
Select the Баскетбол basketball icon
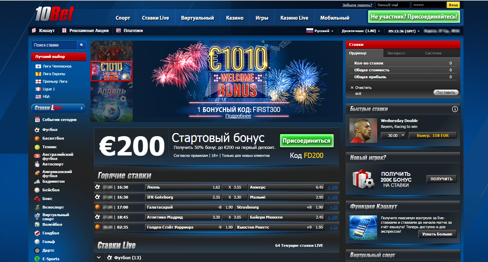pyautogui.click(x=37, y=139)
